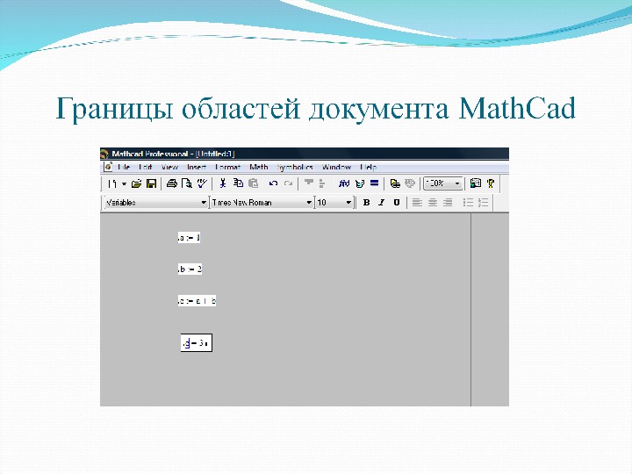This screenshot has height=474, width=632.
Task: Open the Times New Roman font dropdown
Action: (309, 203)
